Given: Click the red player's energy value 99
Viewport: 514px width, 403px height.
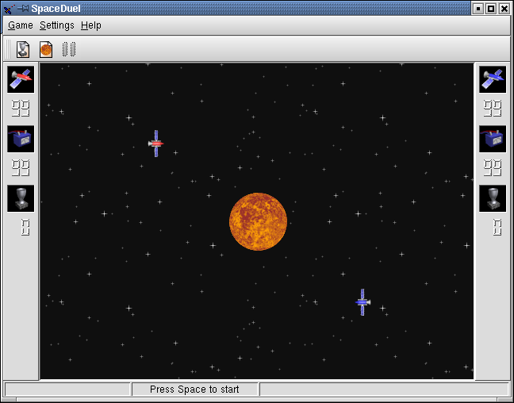Looking at the screenshot, I should [21, 168].
